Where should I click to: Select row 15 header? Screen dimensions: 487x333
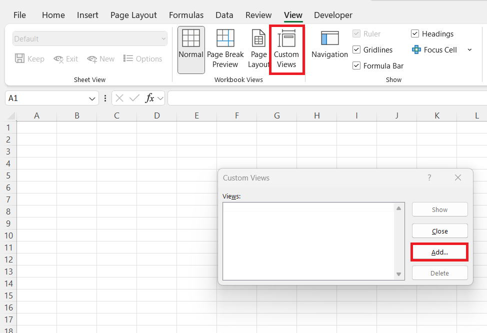tap(8, 295)
